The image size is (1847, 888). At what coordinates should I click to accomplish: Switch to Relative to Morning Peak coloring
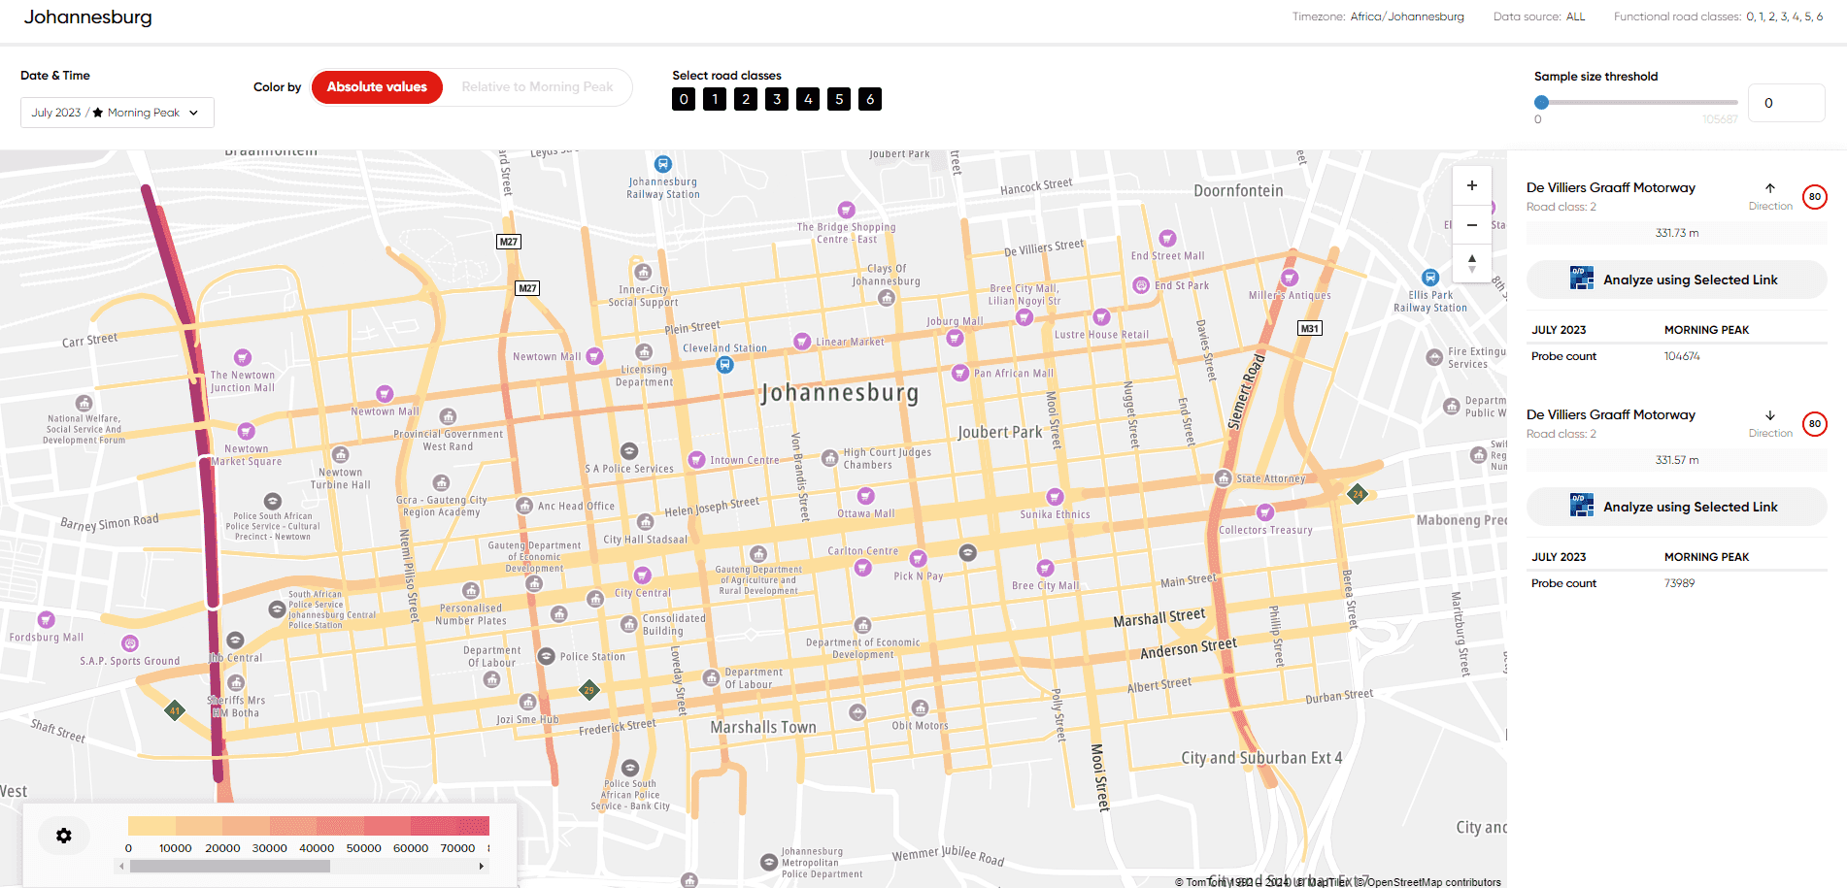537,87
